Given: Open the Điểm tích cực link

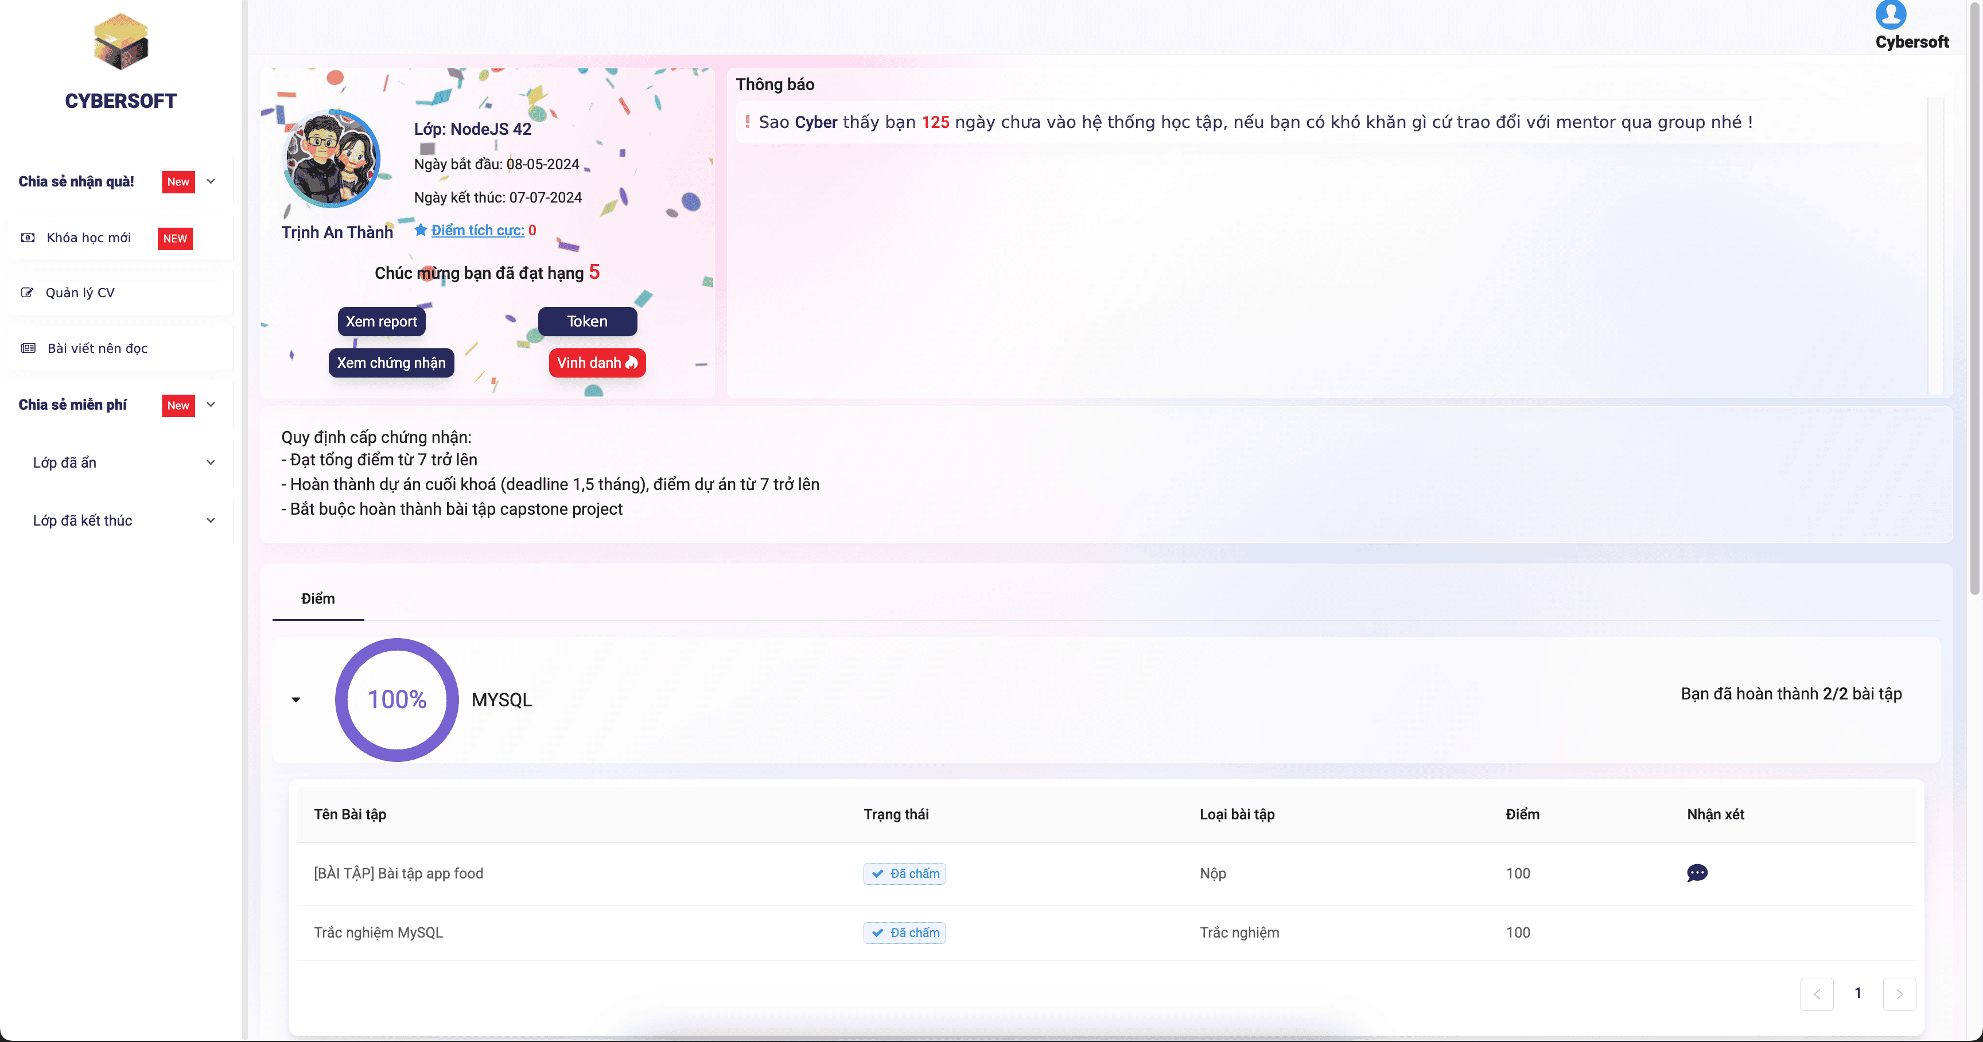Looking at the screenshot, I should click(477, 230).
